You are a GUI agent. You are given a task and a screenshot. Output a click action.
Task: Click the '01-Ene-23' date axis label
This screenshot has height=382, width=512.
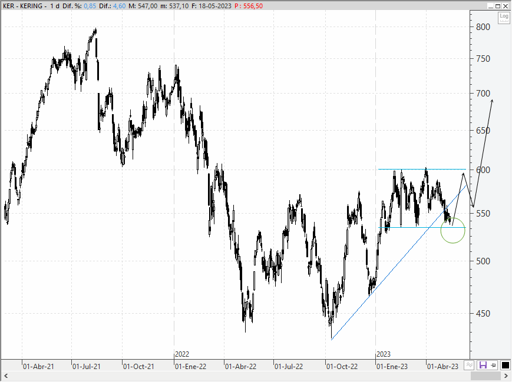point(392,367)
